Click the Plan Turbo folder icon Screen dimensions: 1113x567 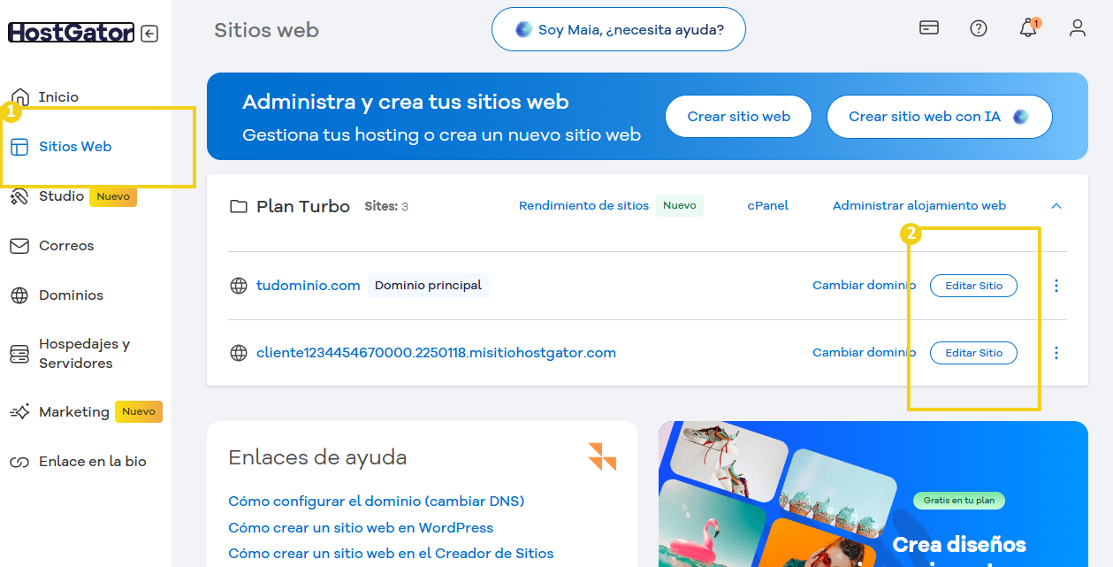click(x=238, y=206)
